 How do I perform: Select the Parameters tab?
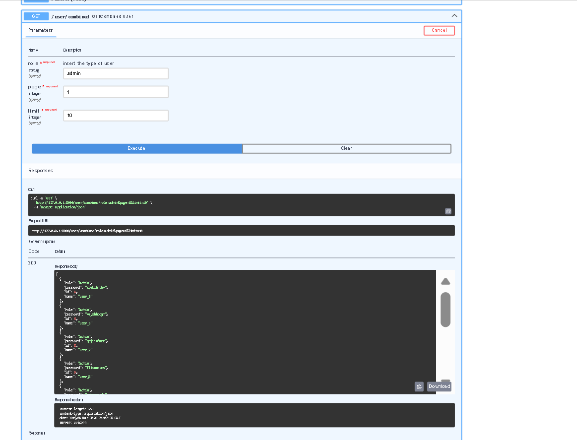tap(41, 30)
